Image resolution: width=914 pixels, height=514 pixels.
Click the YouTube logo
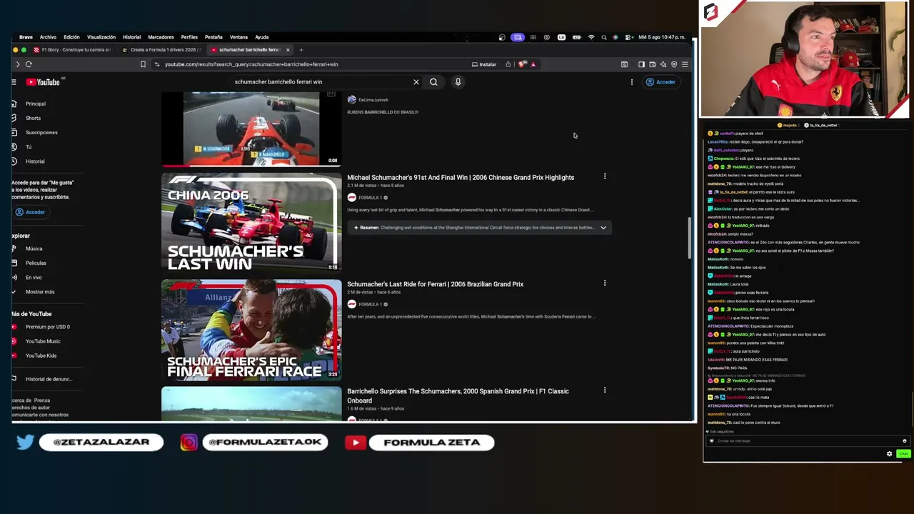[43, 82]
